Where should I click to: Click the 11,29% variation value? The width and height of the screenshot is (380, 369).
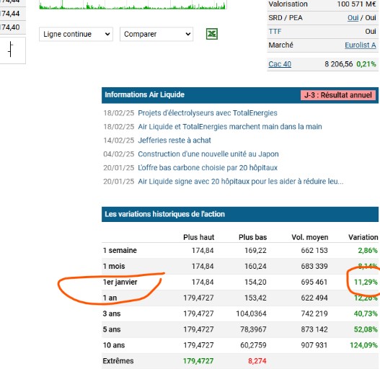coord(366,282)
